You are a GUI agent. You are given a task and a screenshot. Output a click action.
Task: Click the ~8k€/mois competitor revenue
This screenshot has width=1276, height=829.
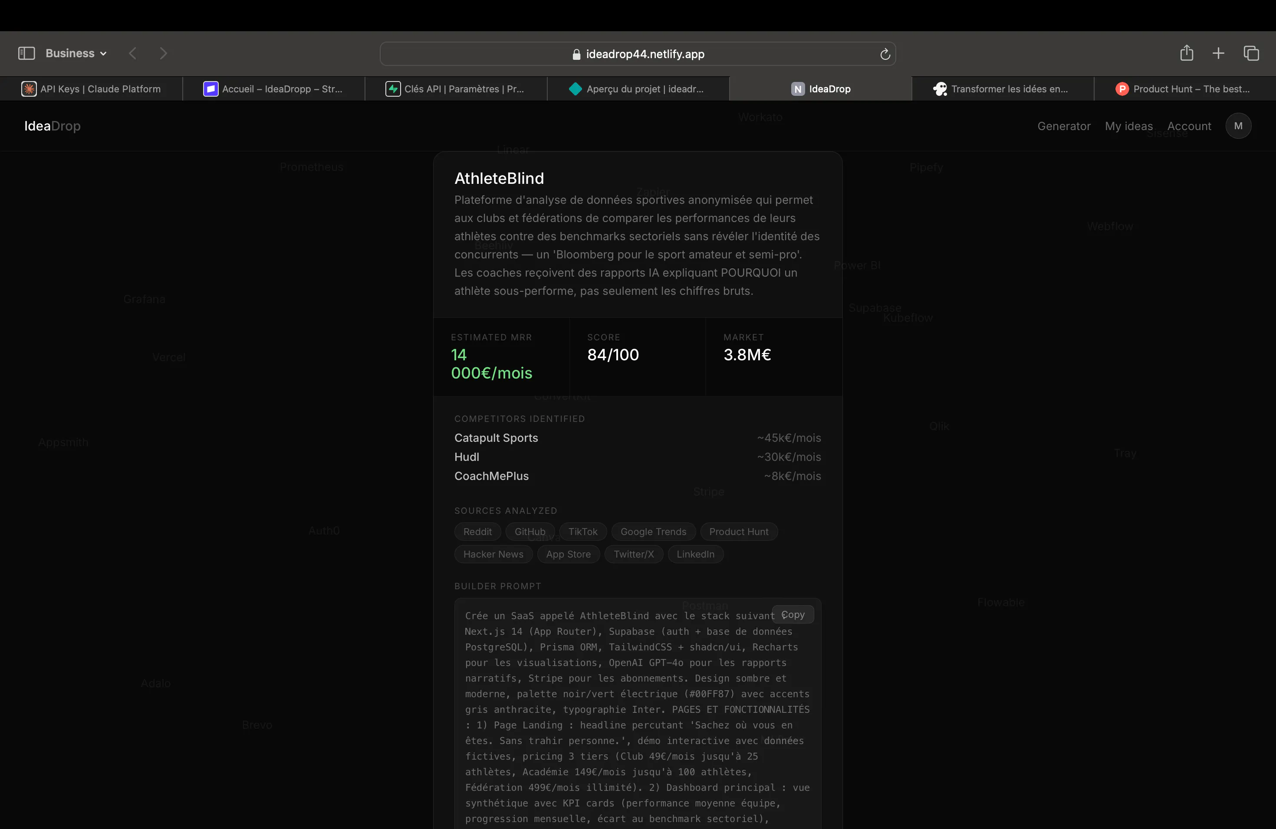tap(793, 476)
